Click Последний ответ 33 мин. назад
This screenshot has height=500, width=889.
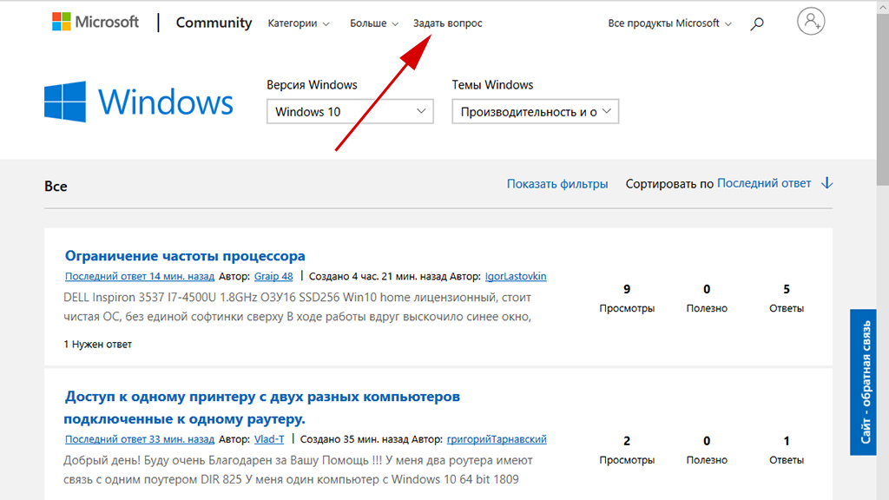pyautogui.click(x=140, y=438)
